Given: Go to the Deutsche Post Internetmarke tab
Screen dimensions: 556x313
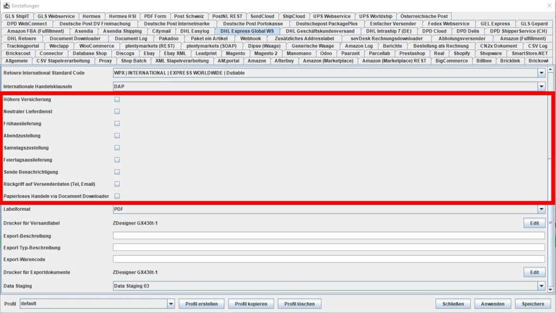Looking at the screenshot, I should point(176,23).
